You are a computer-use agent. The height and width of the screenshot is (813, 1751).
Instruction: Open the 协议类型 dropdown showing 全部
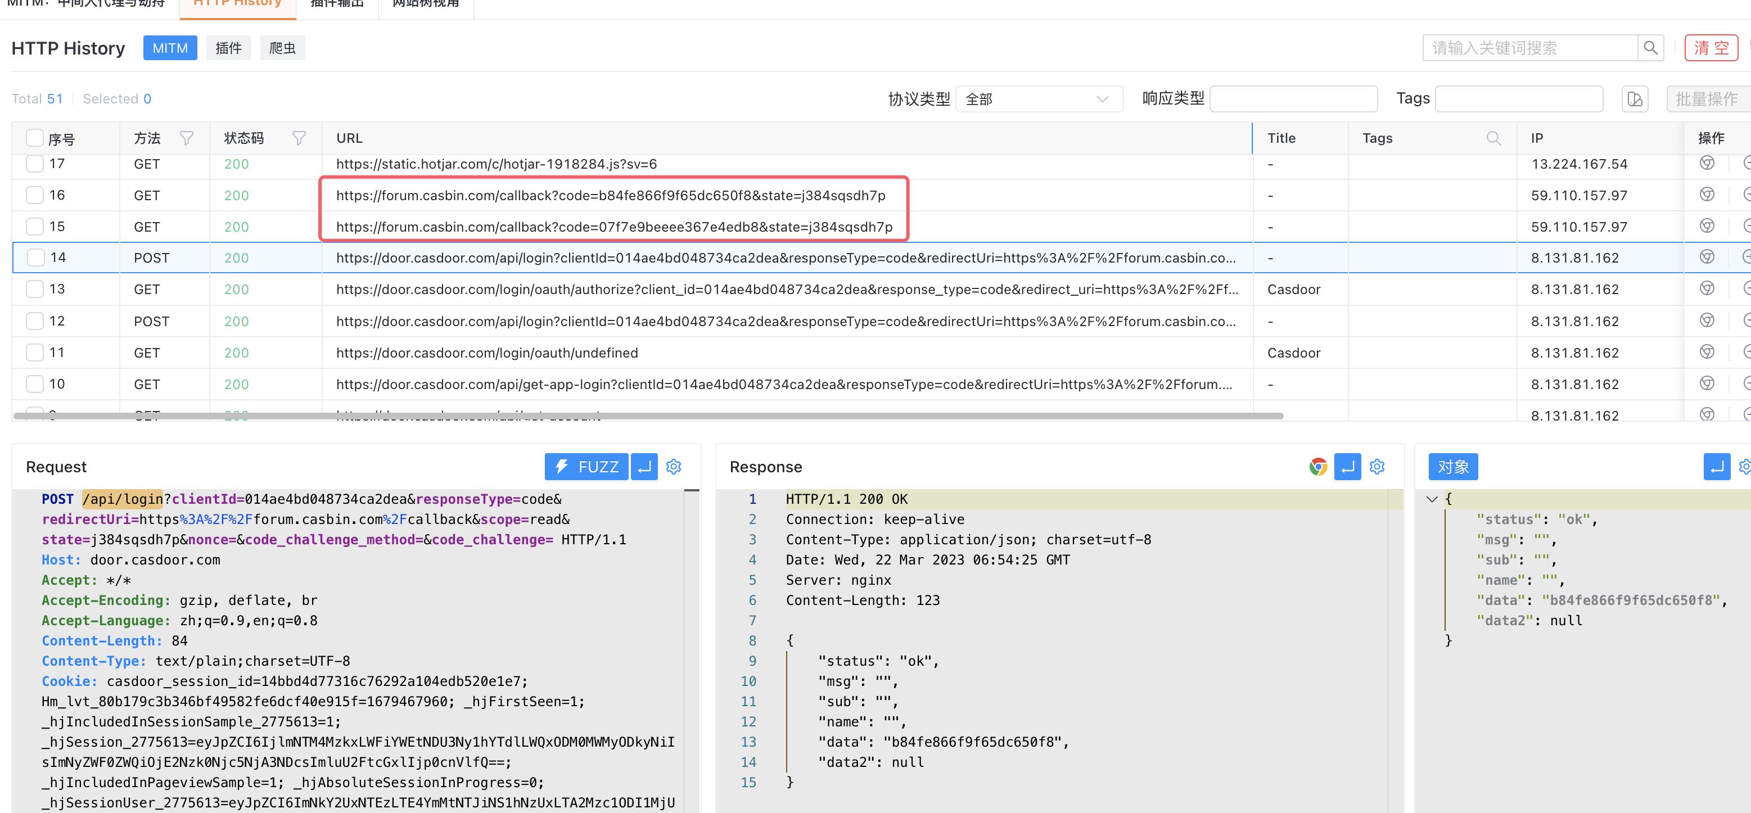[1039, 98]
